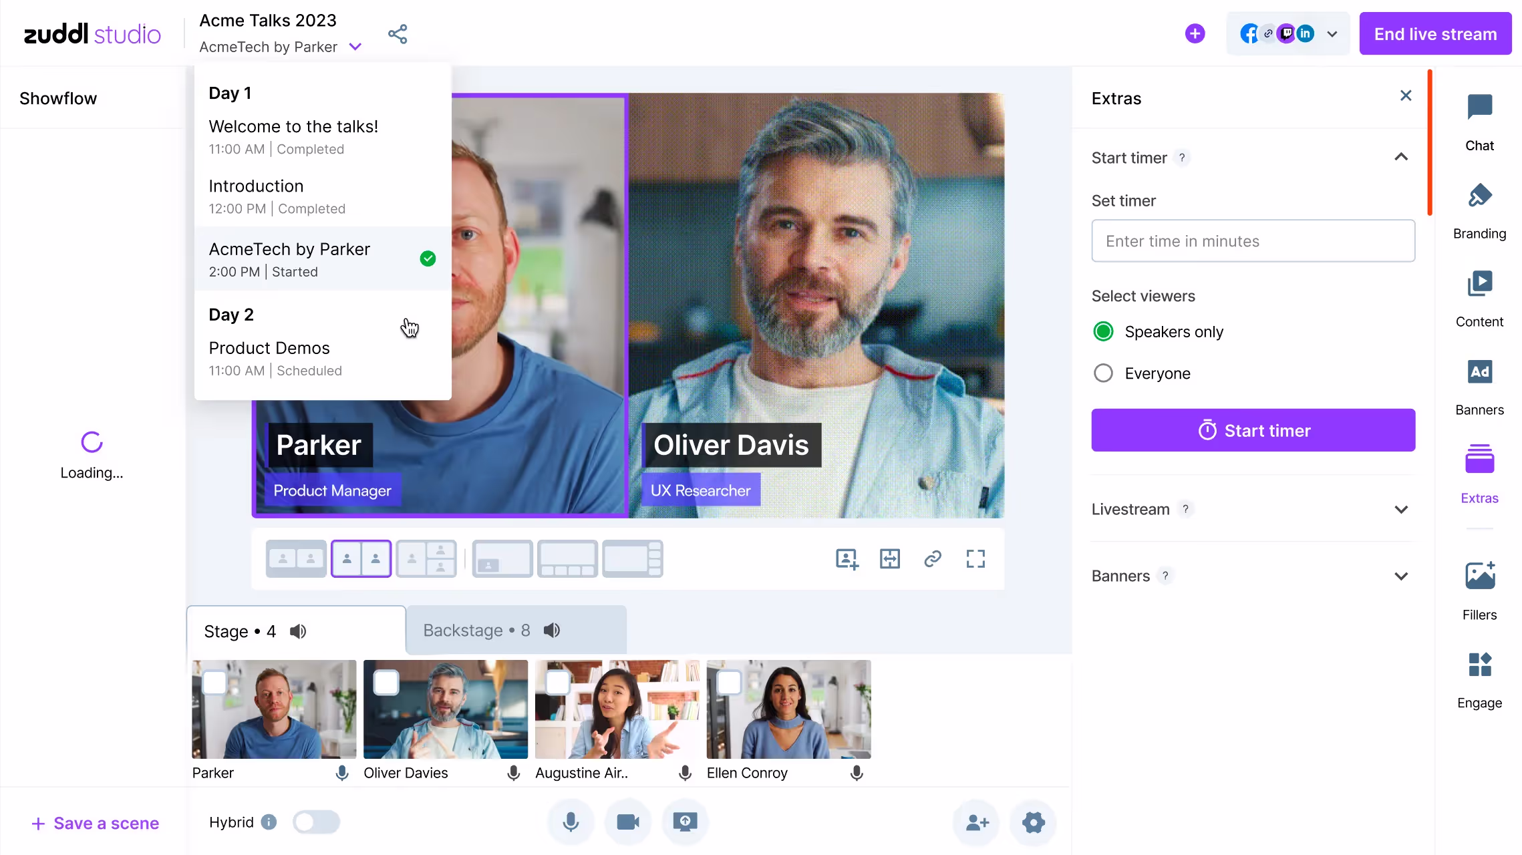Open the Engage sidebar panel
Viewport: 1522px width, 855px height.
click(x=1479, y=680)
